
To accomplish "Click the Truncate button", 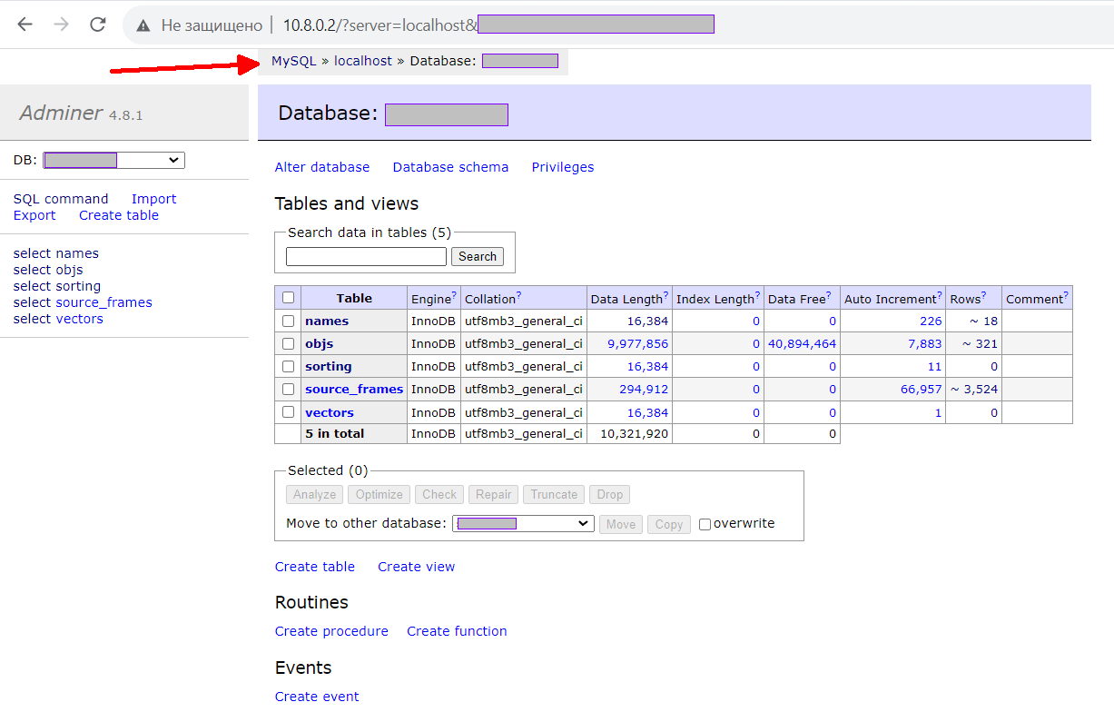I will pos(554,495).
